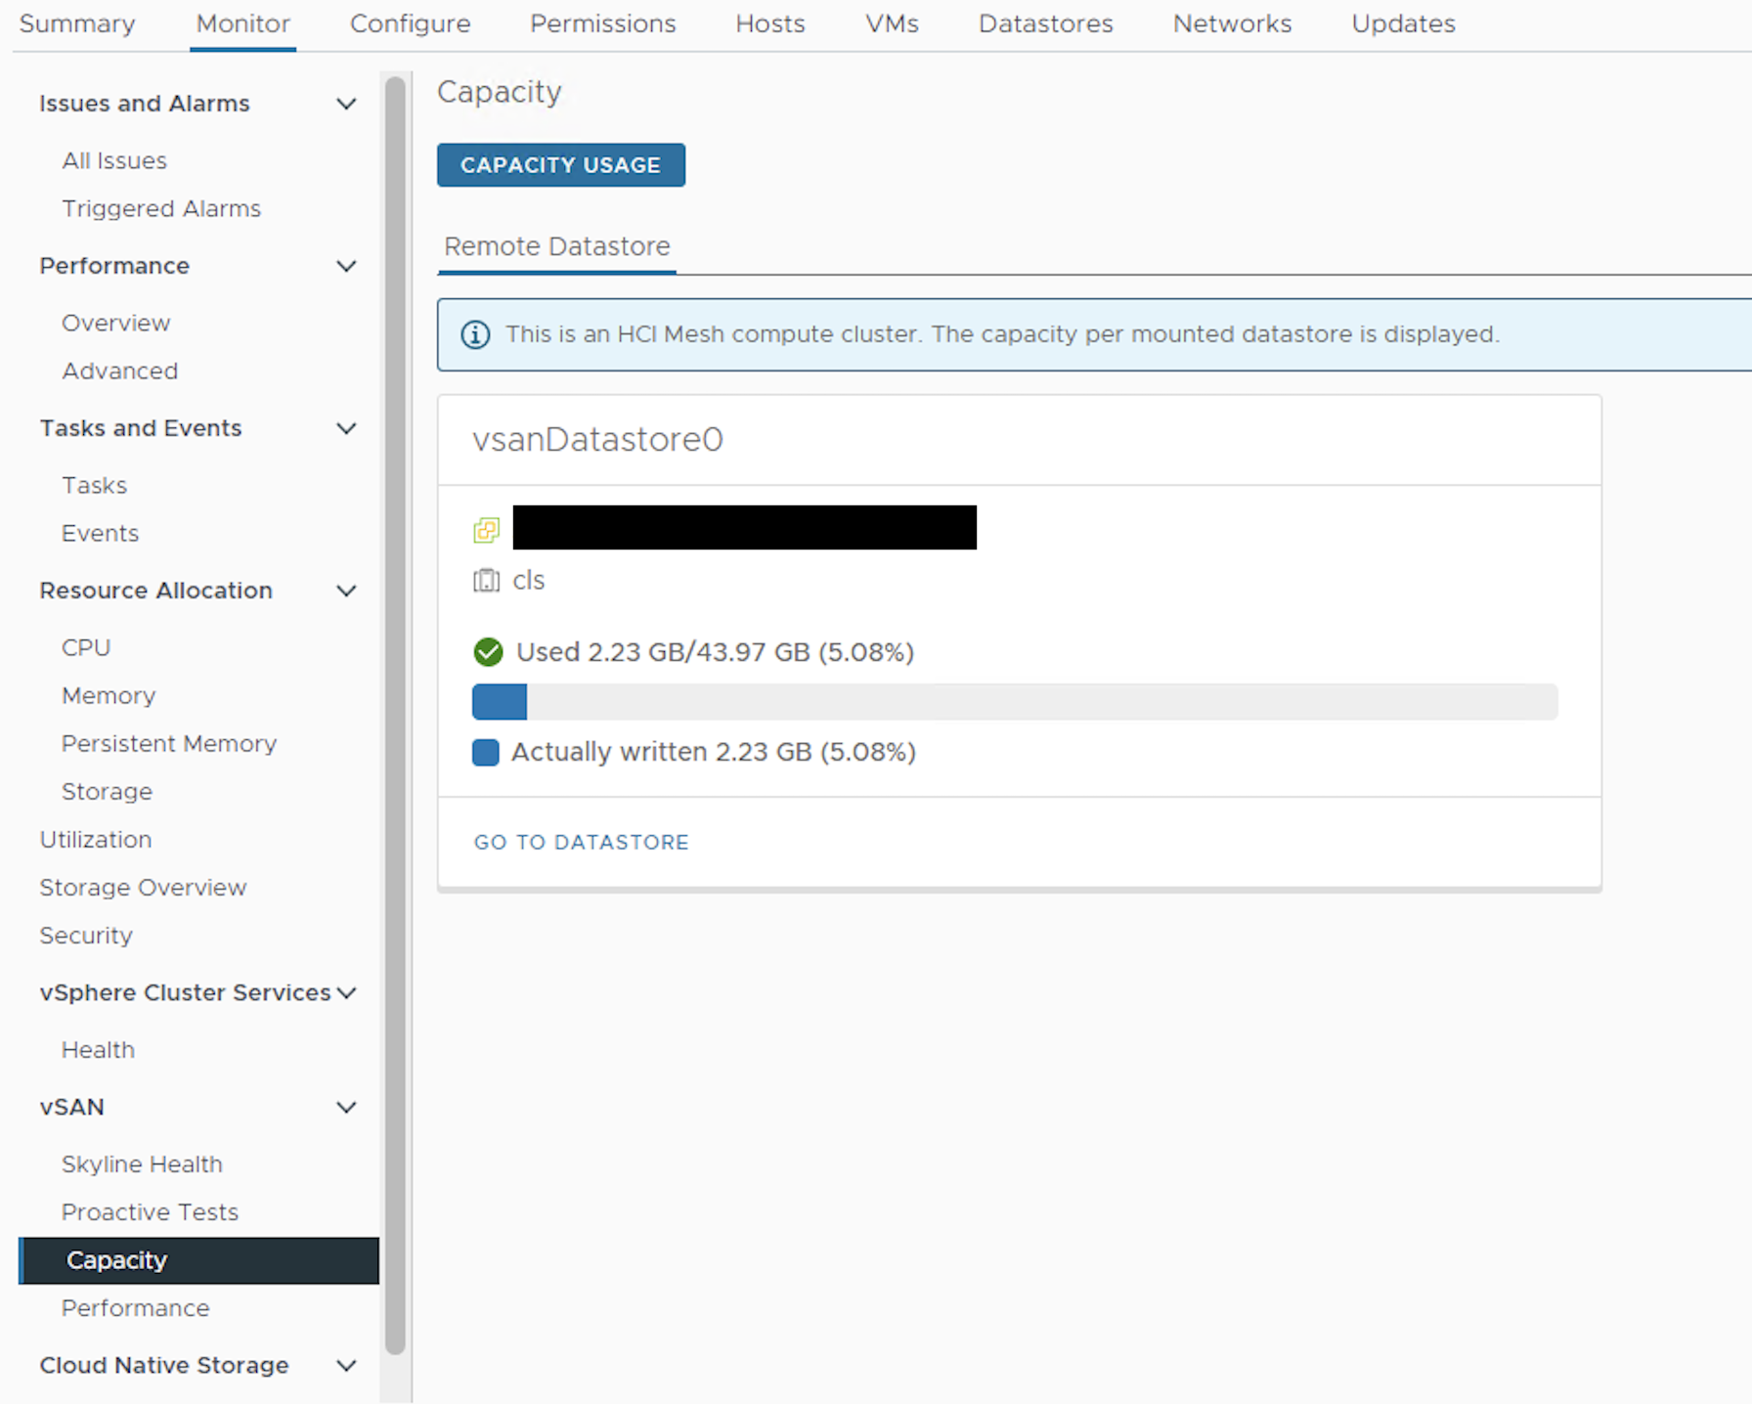Click the cluster icon beside redacted name
The width and height of the screenshot is (1752, 1404).
(486, 530)
